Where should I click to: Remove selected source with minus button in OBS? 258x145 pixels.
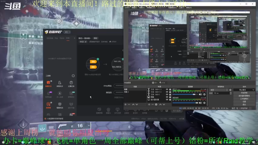point(153,104)
